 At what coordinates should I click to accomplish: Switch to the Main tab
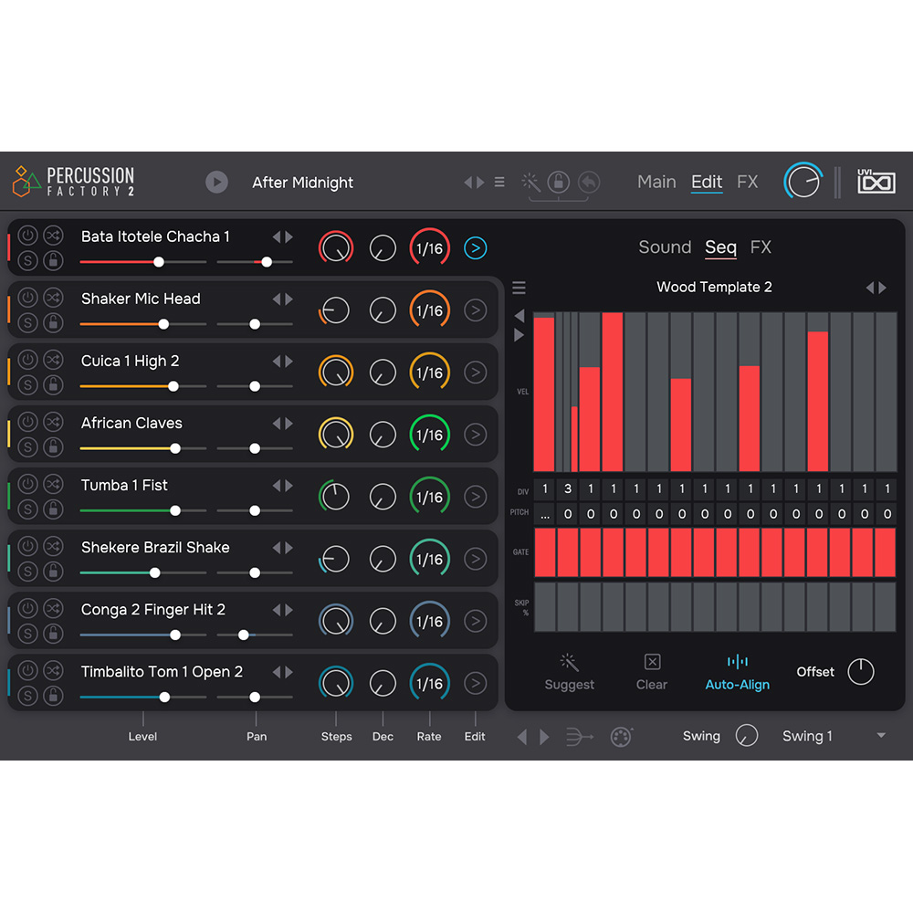[x=656, y=183]
